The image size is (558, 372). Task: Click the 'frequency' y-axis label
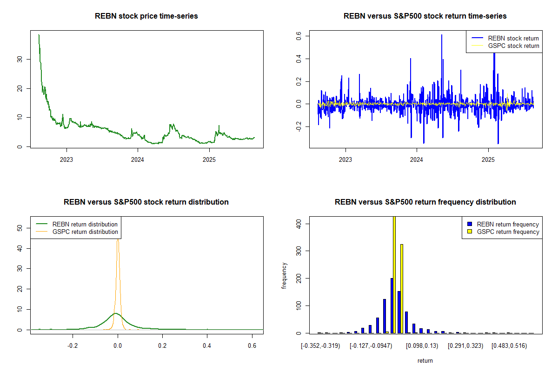coord(284,275)
